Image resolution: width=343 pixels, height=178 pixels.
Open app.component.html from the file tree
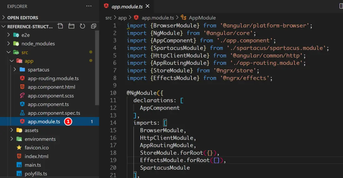(51, 87)
